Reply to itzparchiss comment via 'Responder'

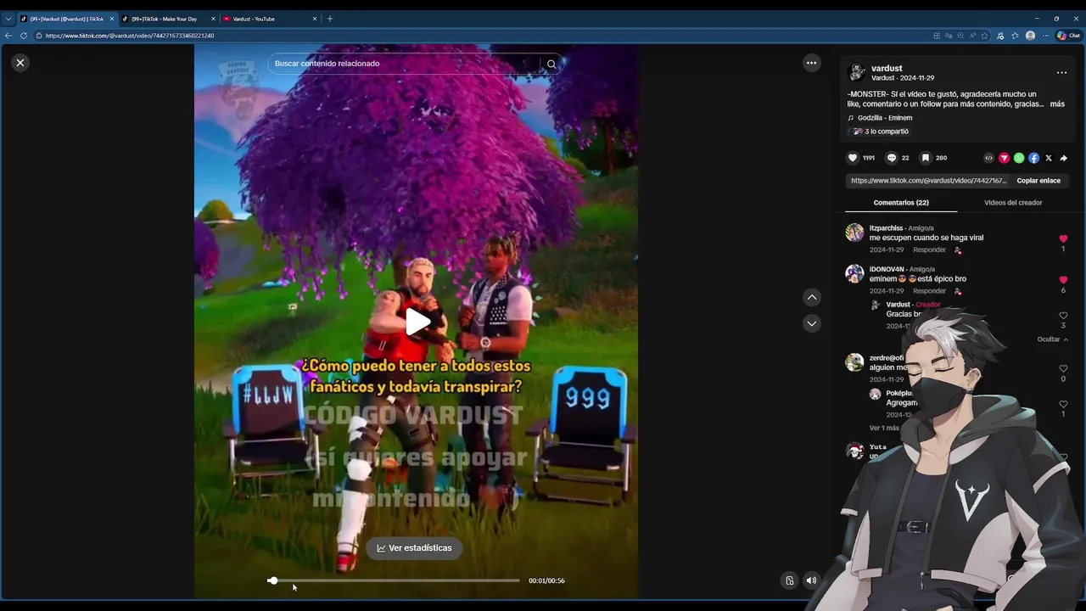[x=929, y=250]
